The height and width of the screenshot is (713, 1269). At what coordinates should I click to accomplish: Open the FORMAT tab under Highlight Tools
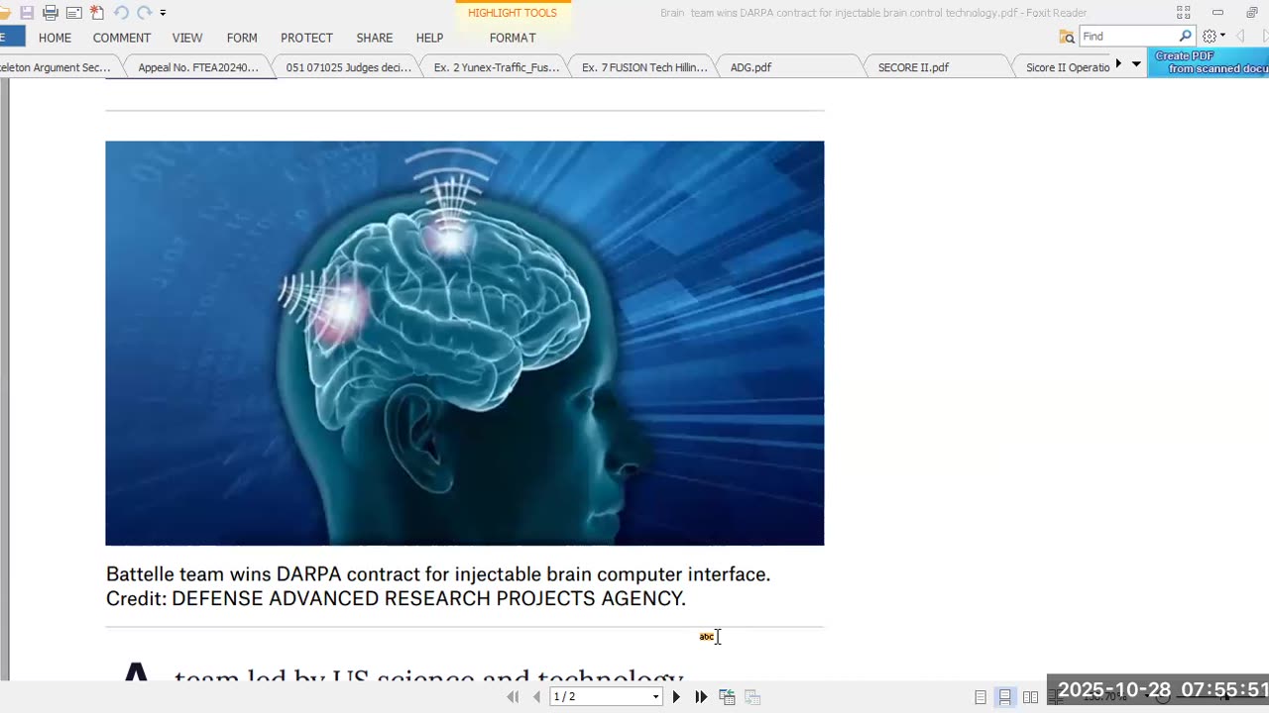513,38
